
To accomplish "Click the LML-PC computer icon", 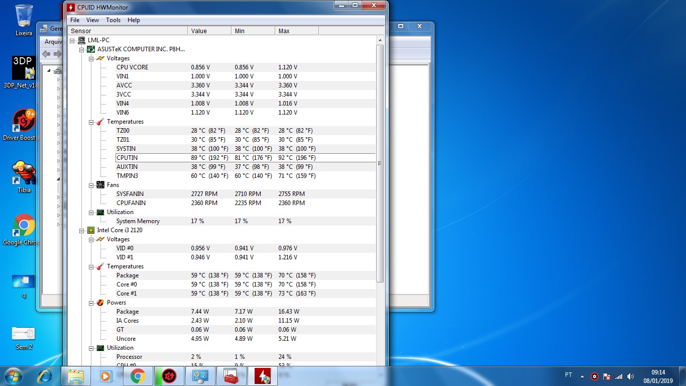I will click(x=81, y=40).
